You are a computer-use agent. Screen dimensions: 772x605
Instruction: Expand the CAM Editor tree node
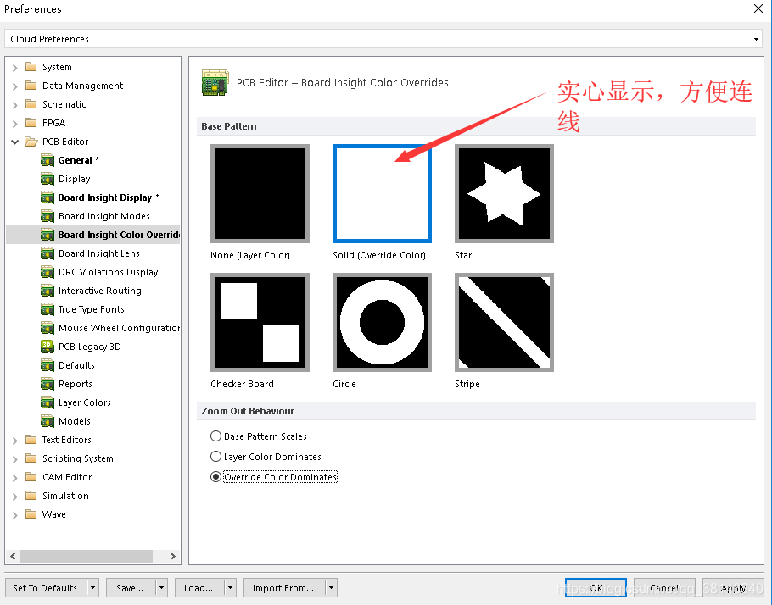(14, 478)
